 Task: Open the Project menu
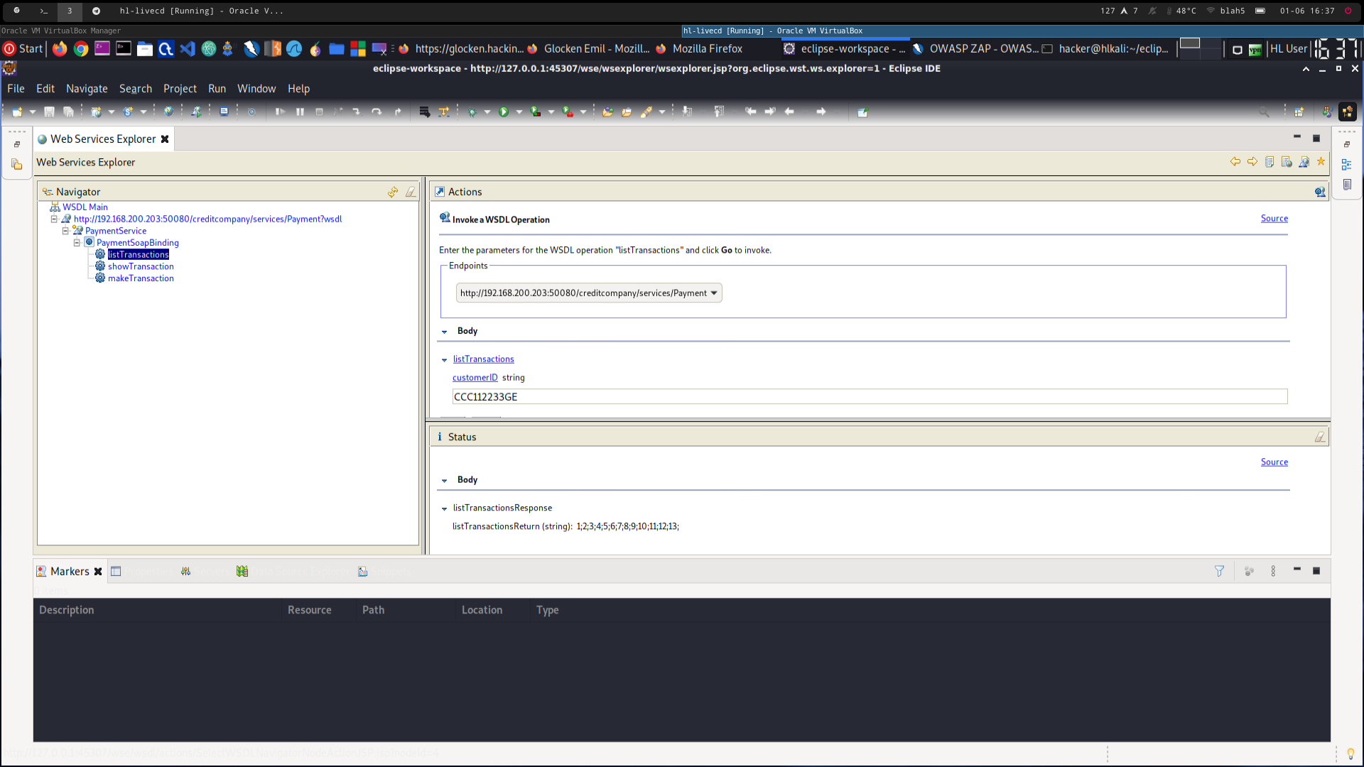(180, 89)
